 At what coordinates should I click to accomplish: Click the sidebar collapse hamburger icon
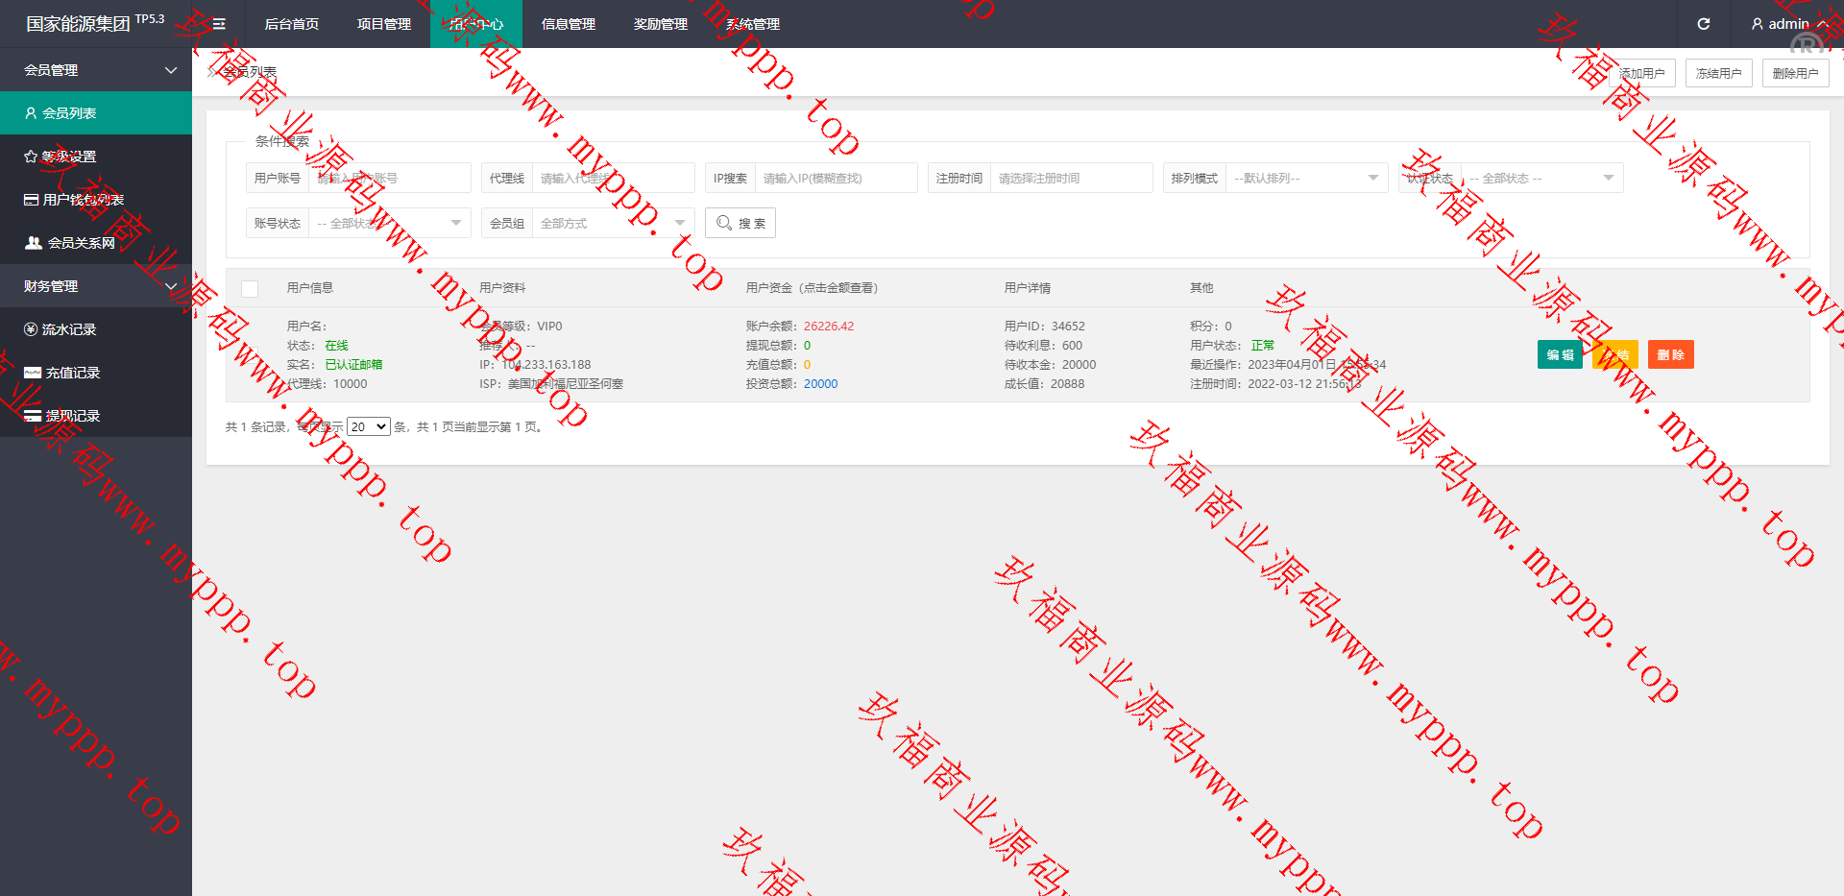pyautogui.click(x=219, y=24)
